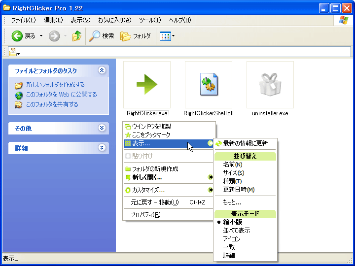Image resolution: width=355 pixels, height=266 pixels.
Task: Click the 詳細 panel header title
Action: pos(21,148)
